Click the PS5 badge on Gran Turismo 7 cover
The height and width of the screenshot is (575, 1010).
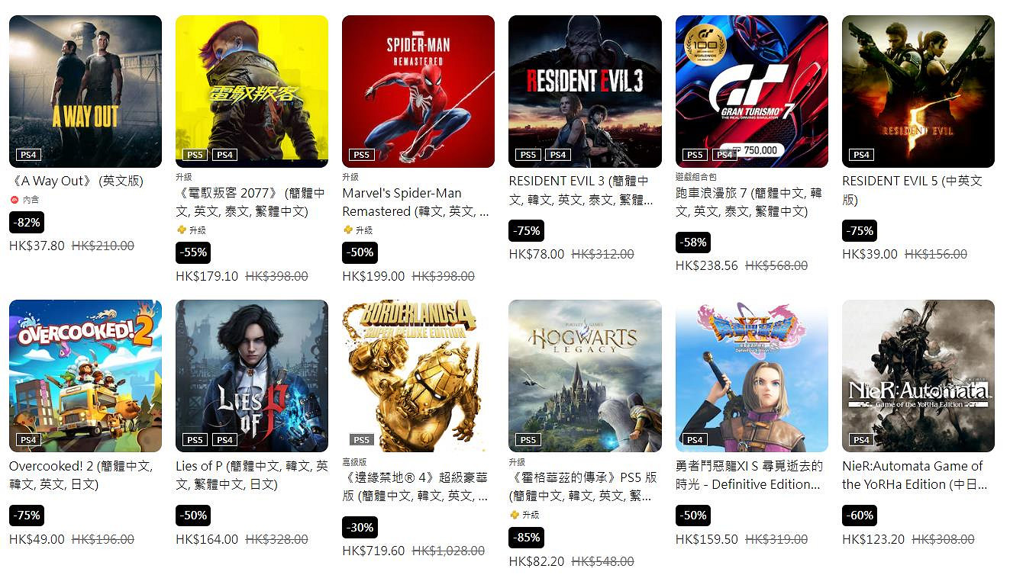click(695, 155)
